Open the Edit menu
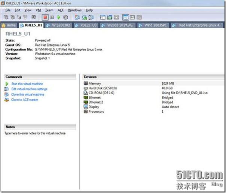226x193 pixels. pyautogui.click(x=17, y=10)
